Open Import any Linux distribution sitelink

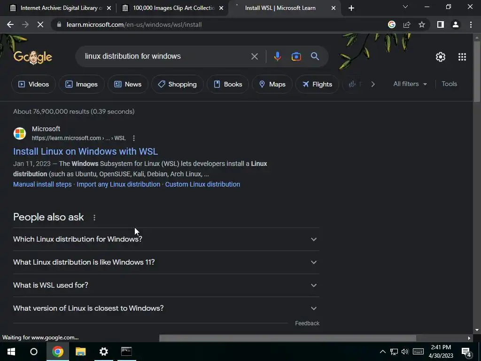118,184
